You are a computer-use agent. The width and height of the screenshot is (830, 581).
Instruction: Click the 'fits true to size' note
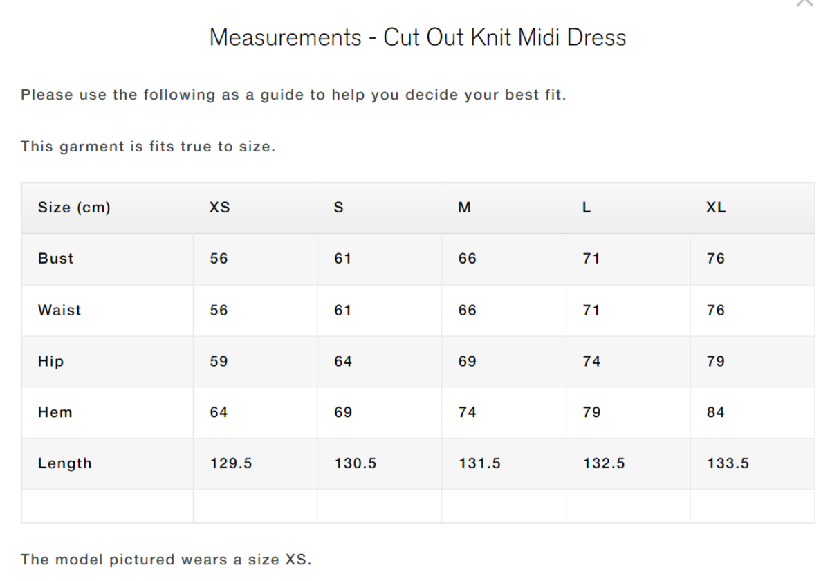(148, 147)
